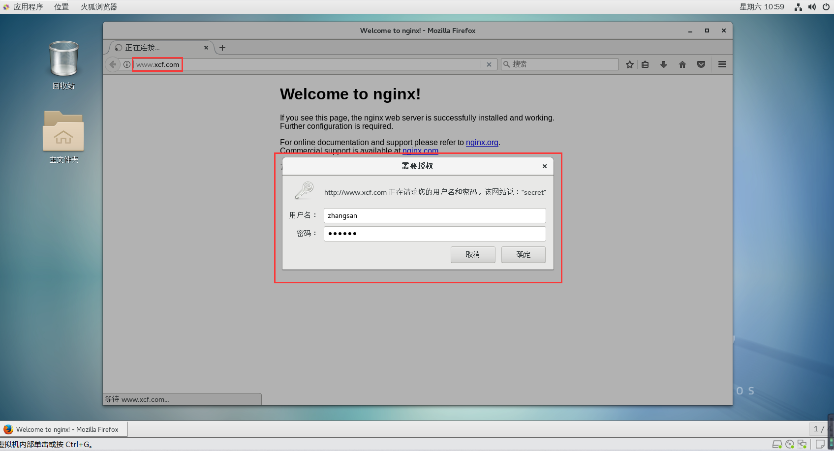The width and height of the screenshot is (834, 451).
Task: Click the clock 星期六 10:59
Action: tap(762, 7)
